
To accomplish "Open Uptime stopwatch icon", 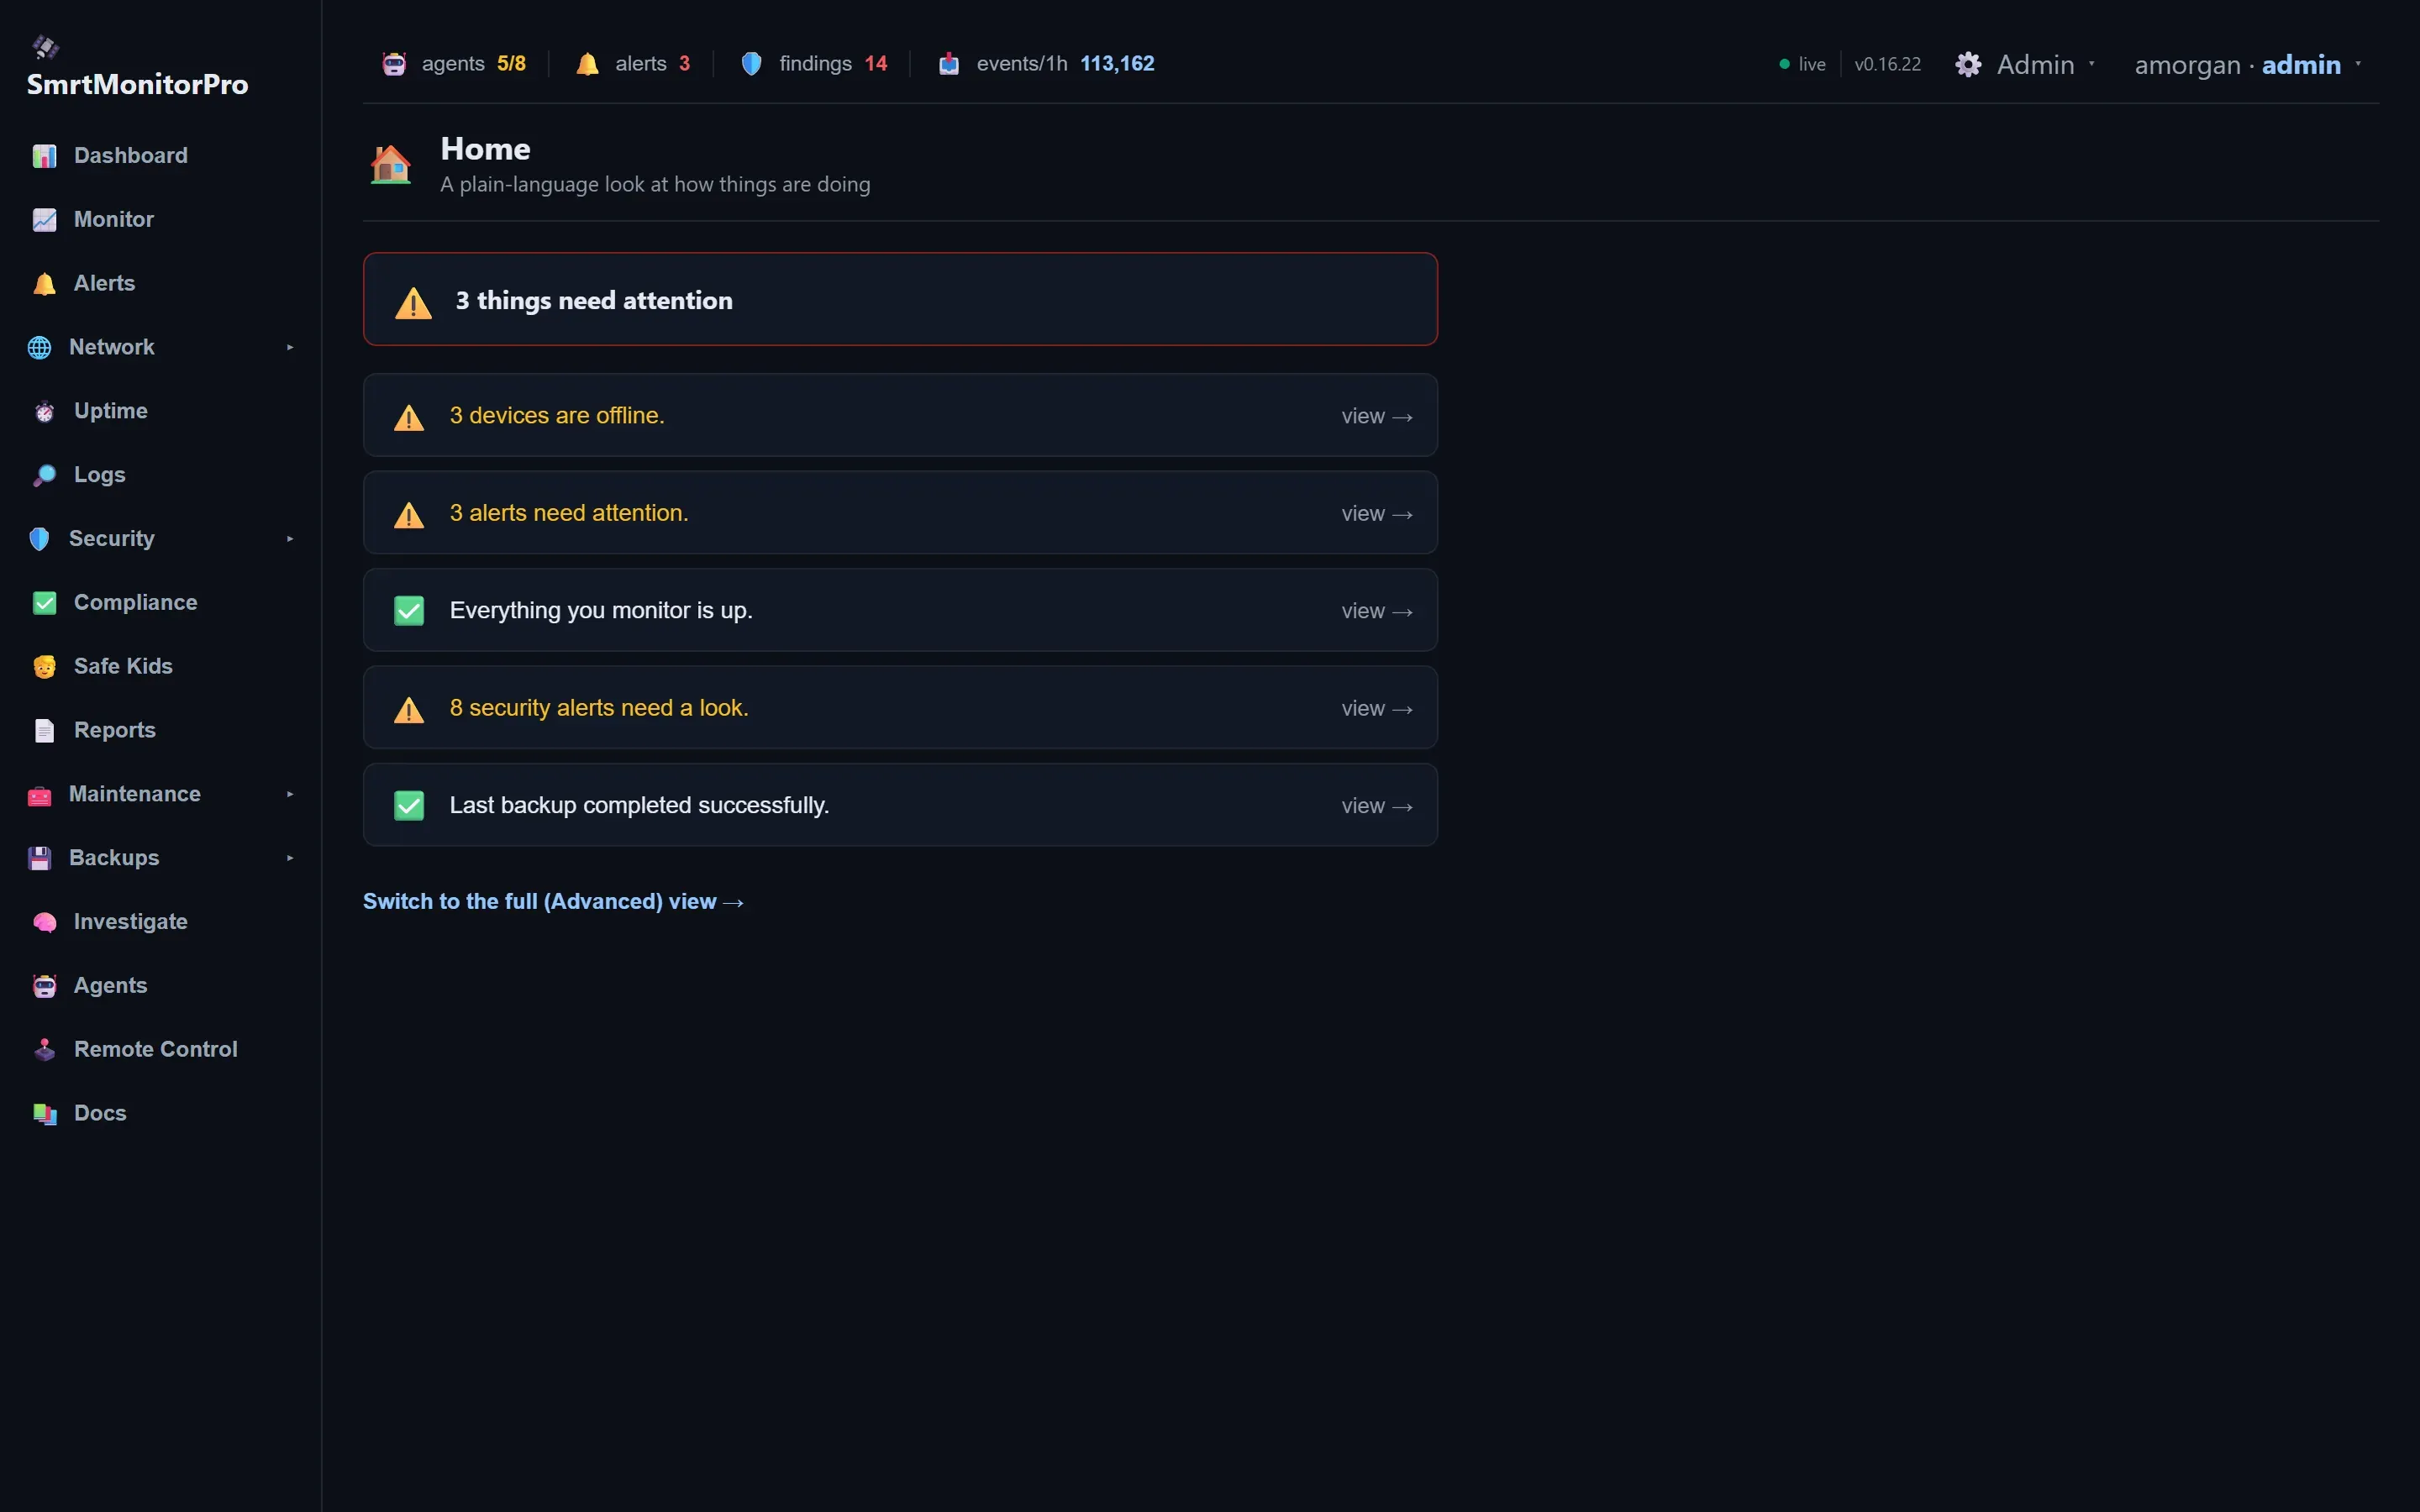I will [44, 412].
